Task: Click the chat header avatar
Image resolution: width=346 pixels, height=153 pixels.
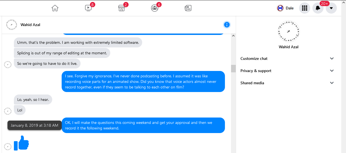Action: coord(11,25)
